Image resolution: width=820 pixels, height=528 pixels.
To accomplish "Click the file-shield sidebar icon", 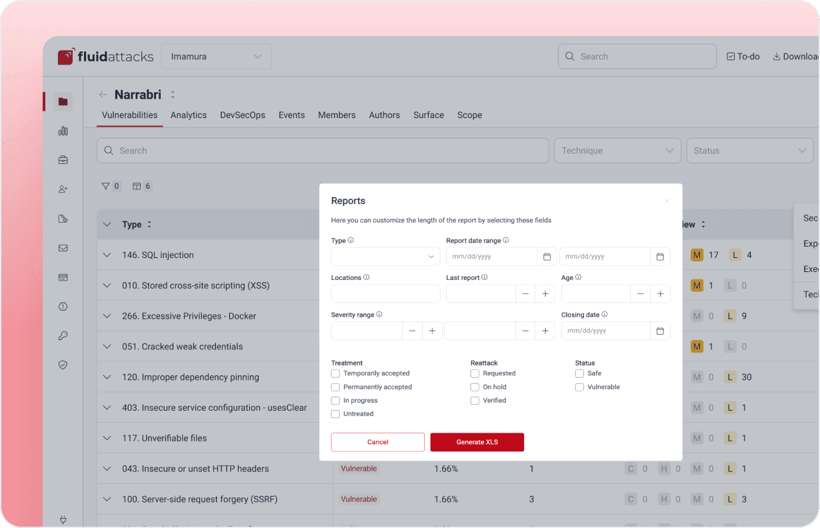I will click(63, 219).
